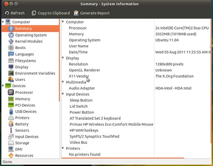
Task: Collapse the Computer tree in sidebar
Action: pyautogui.click(x=3, y=22)
